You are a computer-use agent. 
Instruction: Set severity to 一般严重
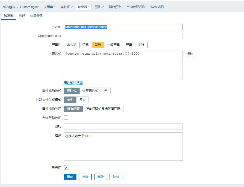[113, 45]
